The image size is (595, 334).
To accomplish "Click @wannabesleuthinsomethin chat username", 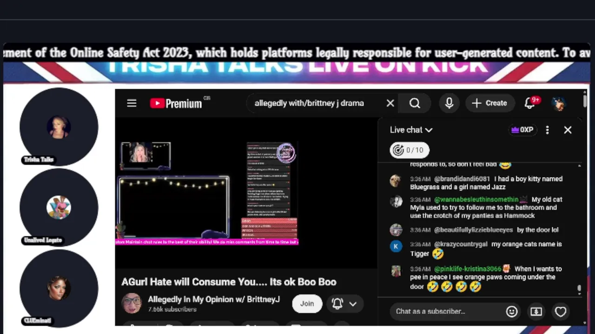I will click(x=476, y=199).
